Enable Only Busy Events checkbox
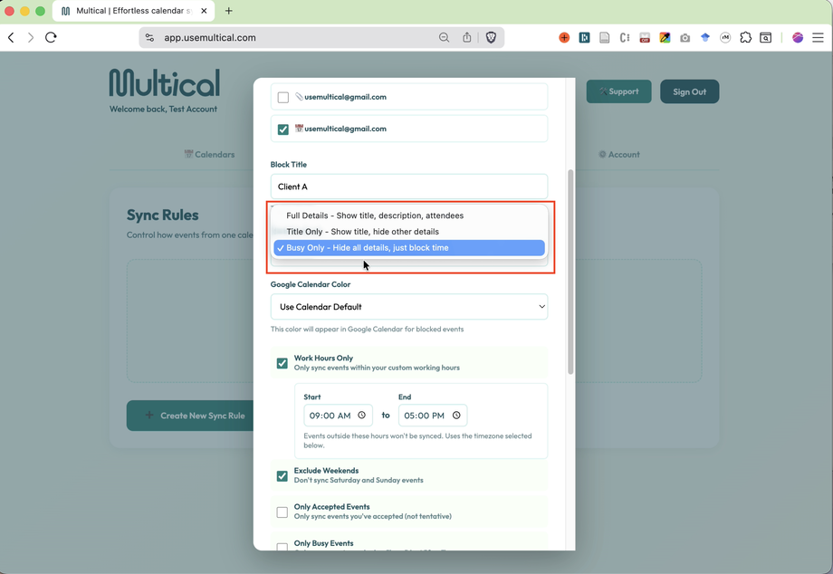833x574 pixels. click(x=282, y=547)
